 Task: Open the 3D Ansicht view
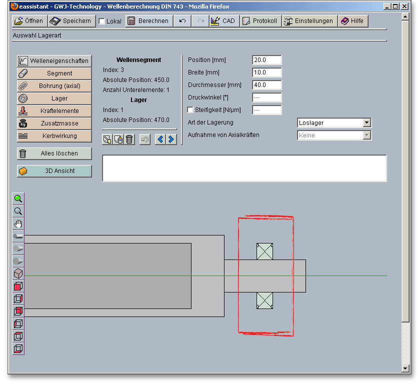[x=54, y=171]
